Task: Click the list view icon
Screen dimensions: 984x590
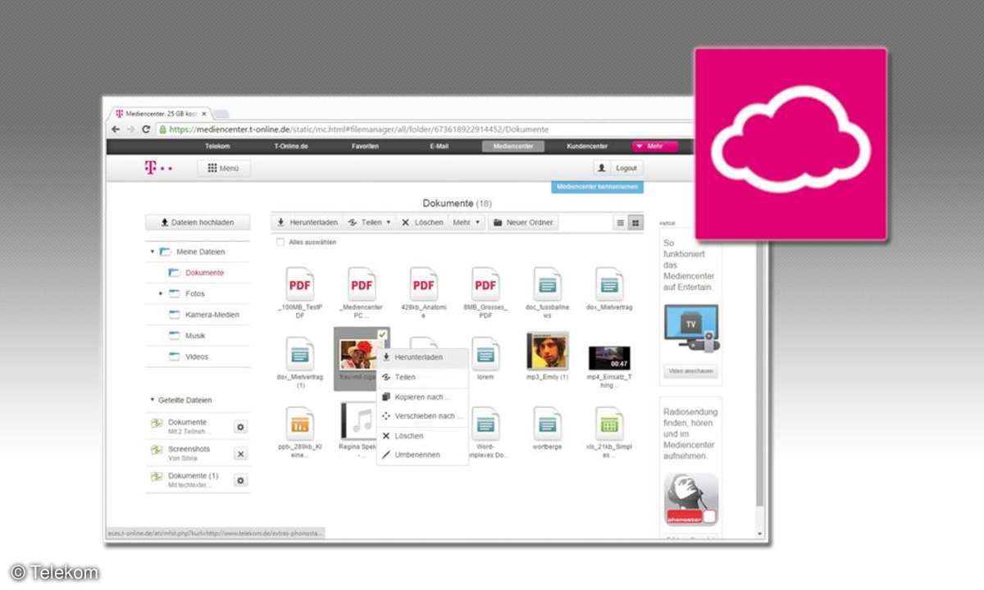Action: 621,223
